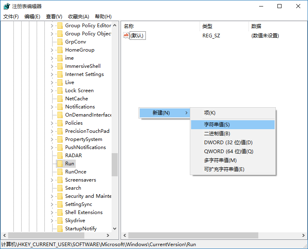Expand the Security and Maintenance key

tap(52, 196)
